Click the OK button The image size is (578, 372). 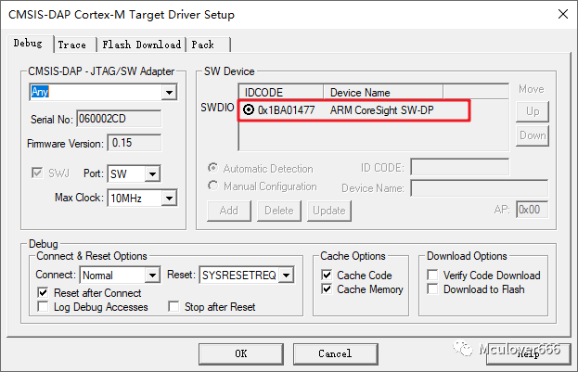tap(241, 354)
